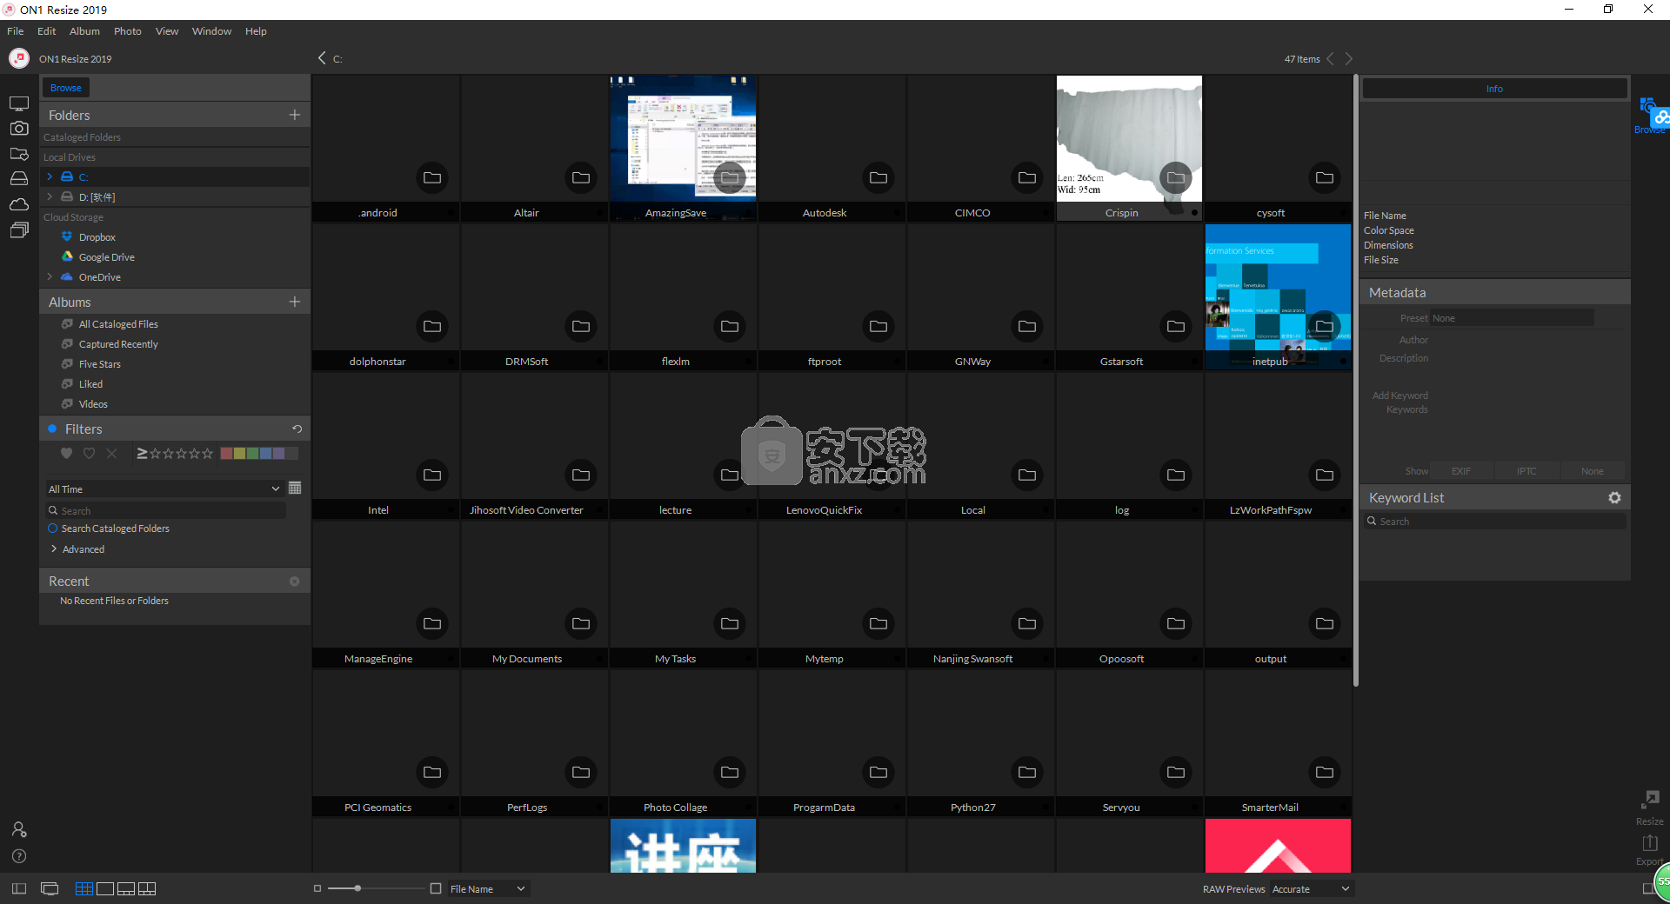Viewport: 1670px width, 904px height.
Task: Click the ON1 Resize 2019 logo icon
Action: tap(19, 58)
